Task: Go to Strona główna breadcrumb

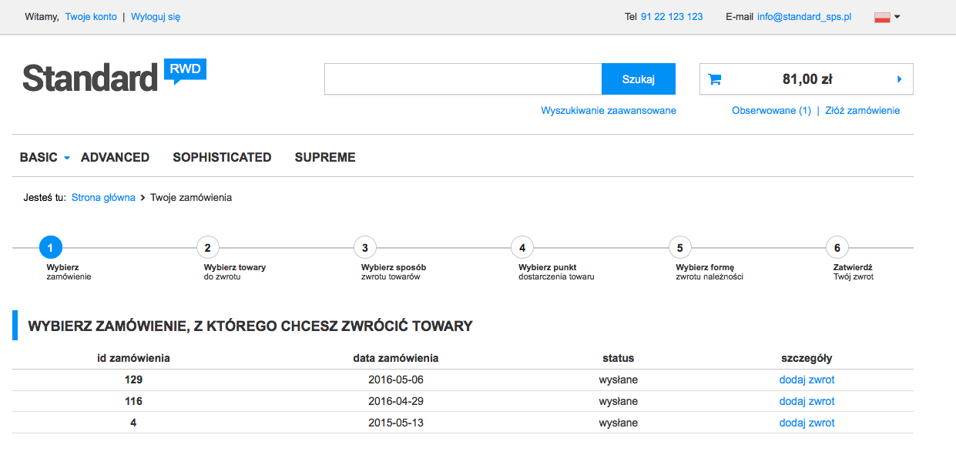Action: (103, 197)
